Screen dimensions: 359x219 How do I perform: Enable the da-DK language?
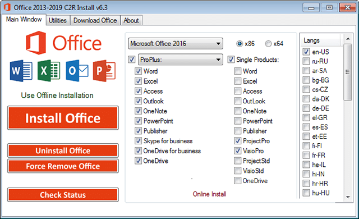pyautogui.click(x=306, y=99)
